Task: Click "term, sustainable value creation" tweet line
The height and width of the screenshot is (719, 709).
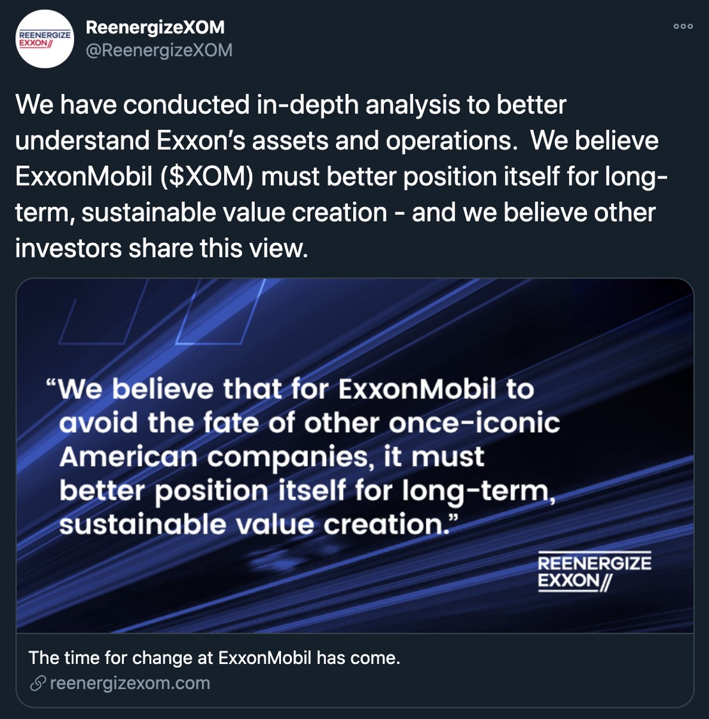Action: point(201,212)
